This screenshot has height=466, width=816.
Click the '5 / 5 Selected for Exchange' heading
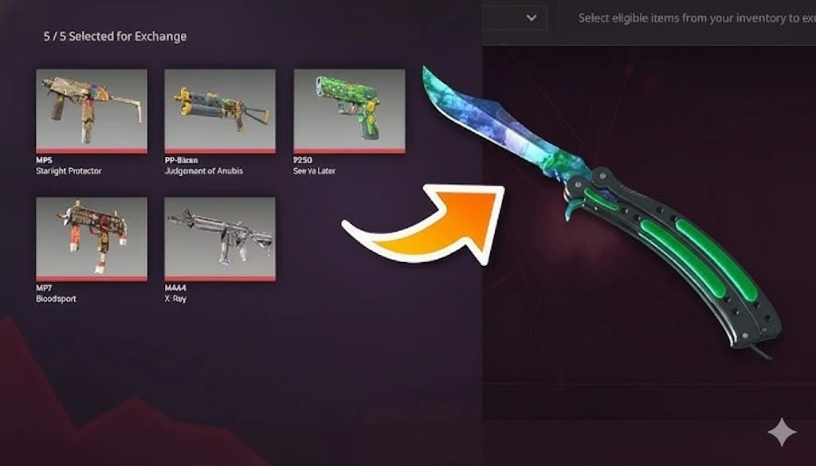click(115, 37)
